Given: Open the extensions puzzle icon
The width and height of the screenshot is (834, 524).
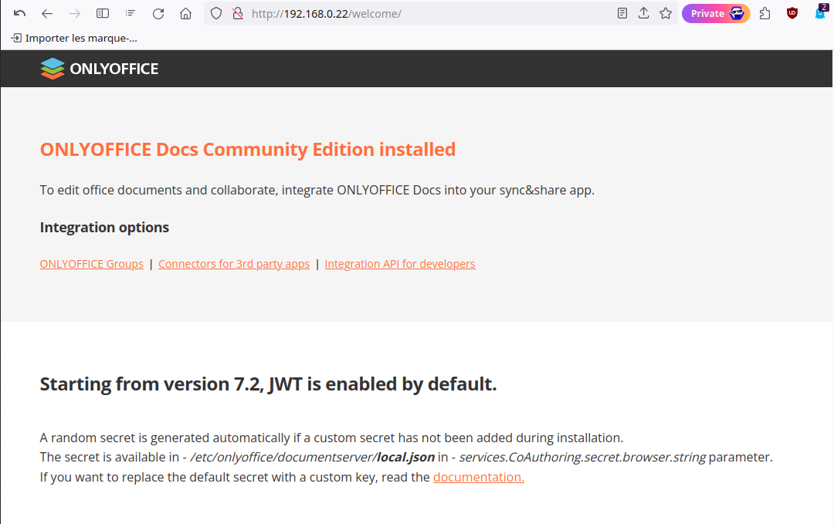Looking at the screenshot, I should tap(765, 14).
